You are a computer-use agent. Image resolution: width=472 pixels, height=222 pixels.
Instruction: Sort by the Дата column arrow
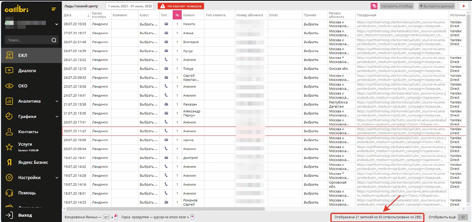tap(88, 15)
